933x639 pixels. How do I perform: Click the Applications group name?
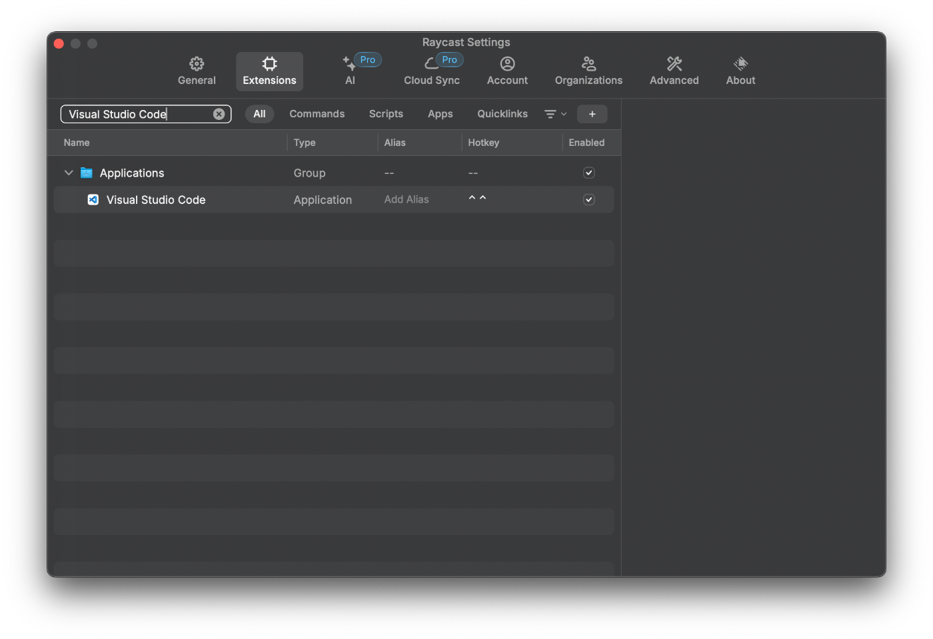132,173
